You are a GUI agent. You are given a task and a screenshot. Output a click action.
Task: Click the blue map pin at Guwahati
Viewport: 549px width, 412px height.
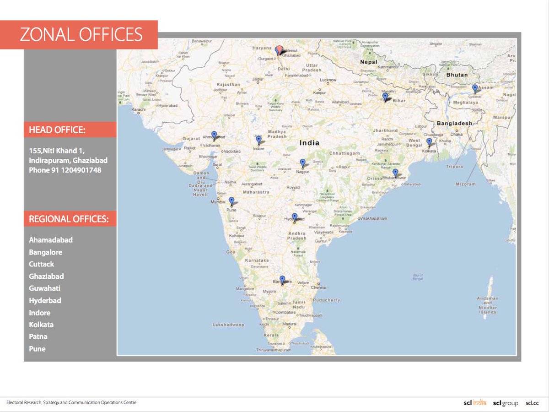point(475,88)
